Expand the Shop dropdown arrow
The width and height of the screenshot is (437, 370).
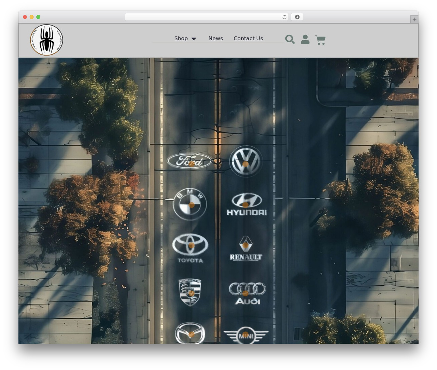194,39
